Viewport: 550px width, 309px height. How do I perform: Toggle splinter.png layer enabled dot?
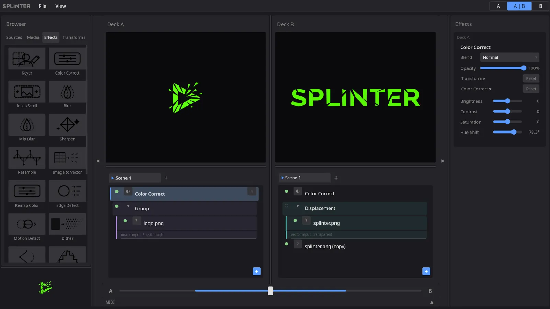click(x=295, y=221)
